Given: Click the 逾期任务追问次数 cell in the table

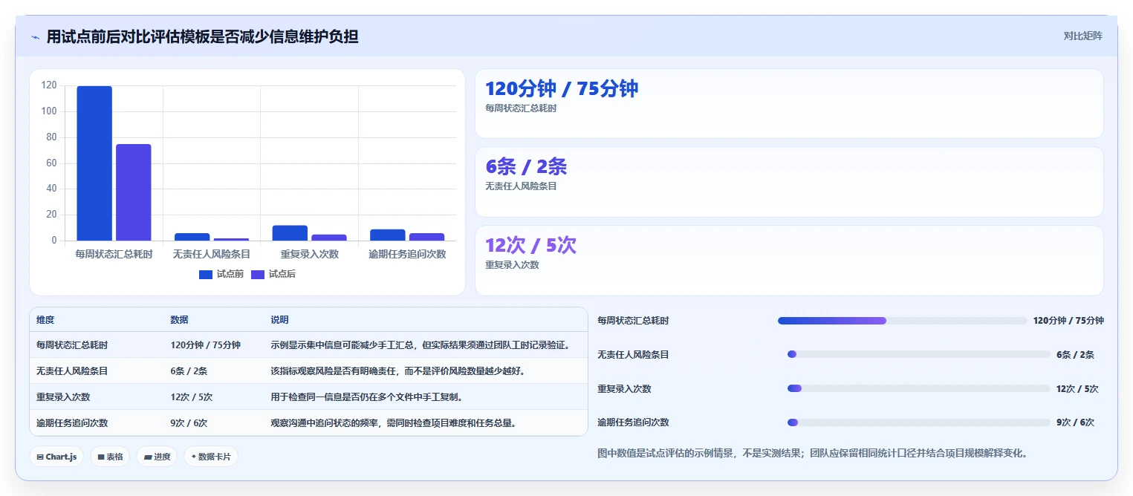Looking at the screenshot, I should [72, 423].
